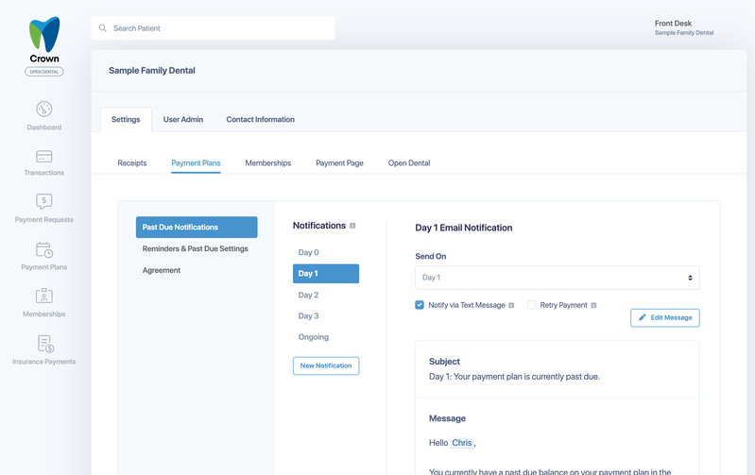Click the Day 1 subject line text

coord(514,377)
